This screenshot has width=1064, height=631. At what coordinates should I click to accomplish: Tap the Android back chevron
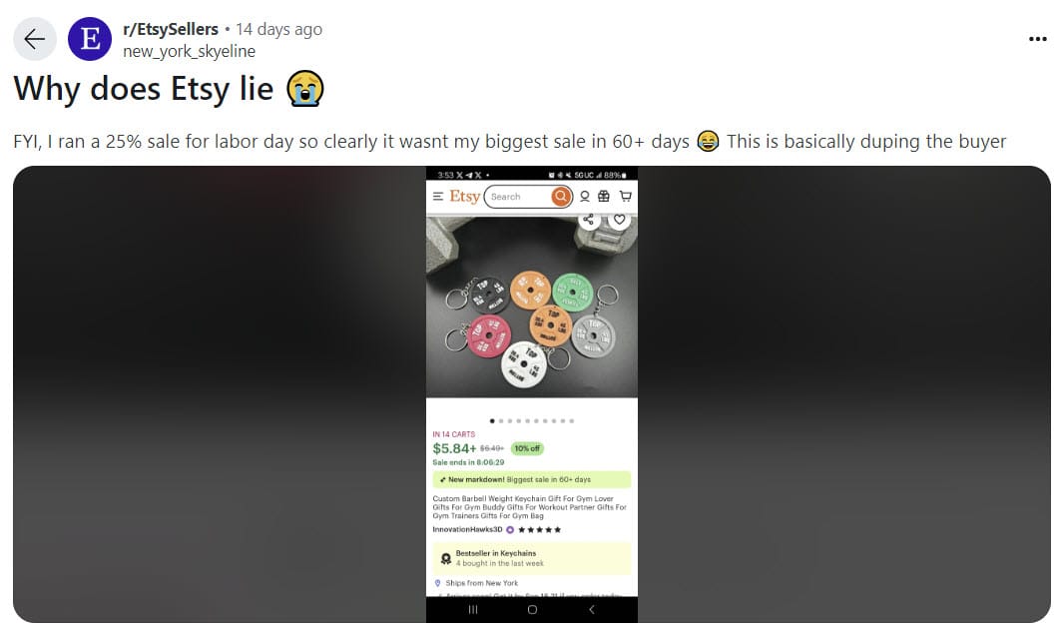592,610
